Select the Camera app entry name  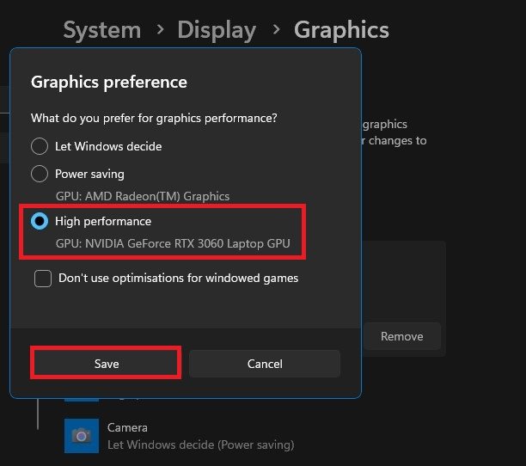(x=127, y=427)
